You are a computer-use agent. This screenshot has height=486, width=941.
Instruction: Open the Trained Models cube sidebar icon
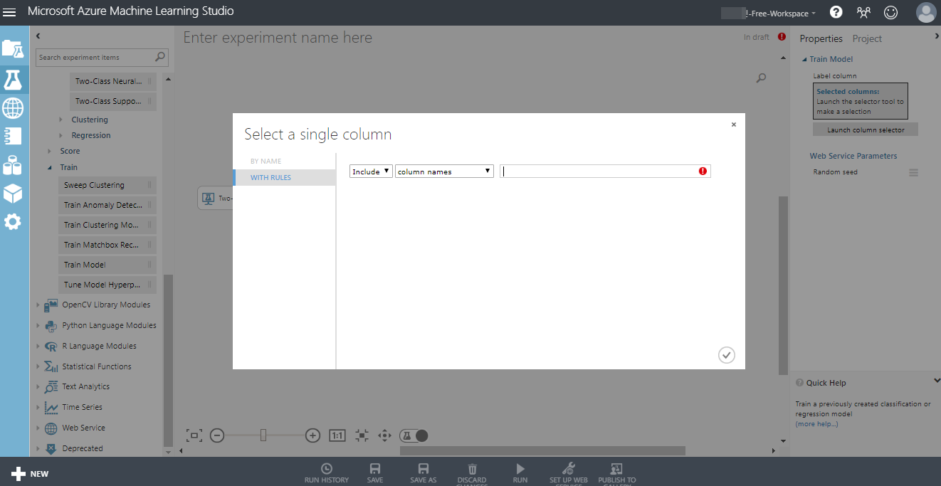pos(13,193)
